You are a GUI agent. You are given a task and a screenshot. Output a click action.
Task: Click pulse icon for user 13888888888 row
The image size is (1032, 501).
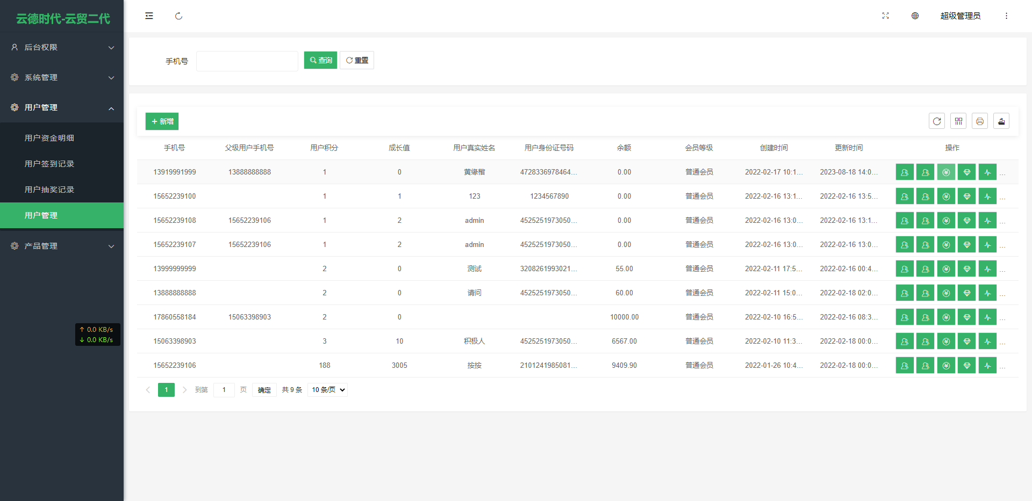(x=987, y=293)
